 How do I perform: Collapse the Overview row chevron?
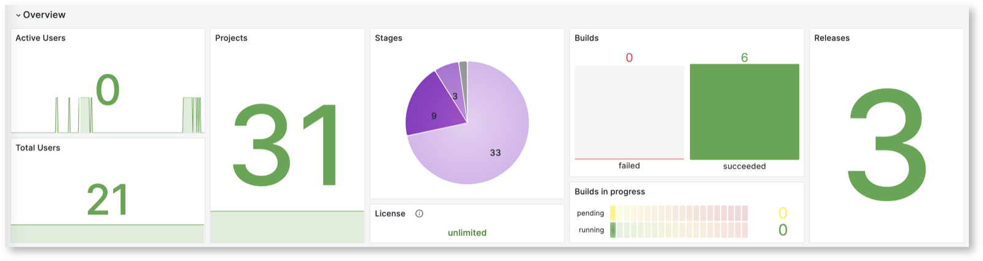(x=18, y=15)
